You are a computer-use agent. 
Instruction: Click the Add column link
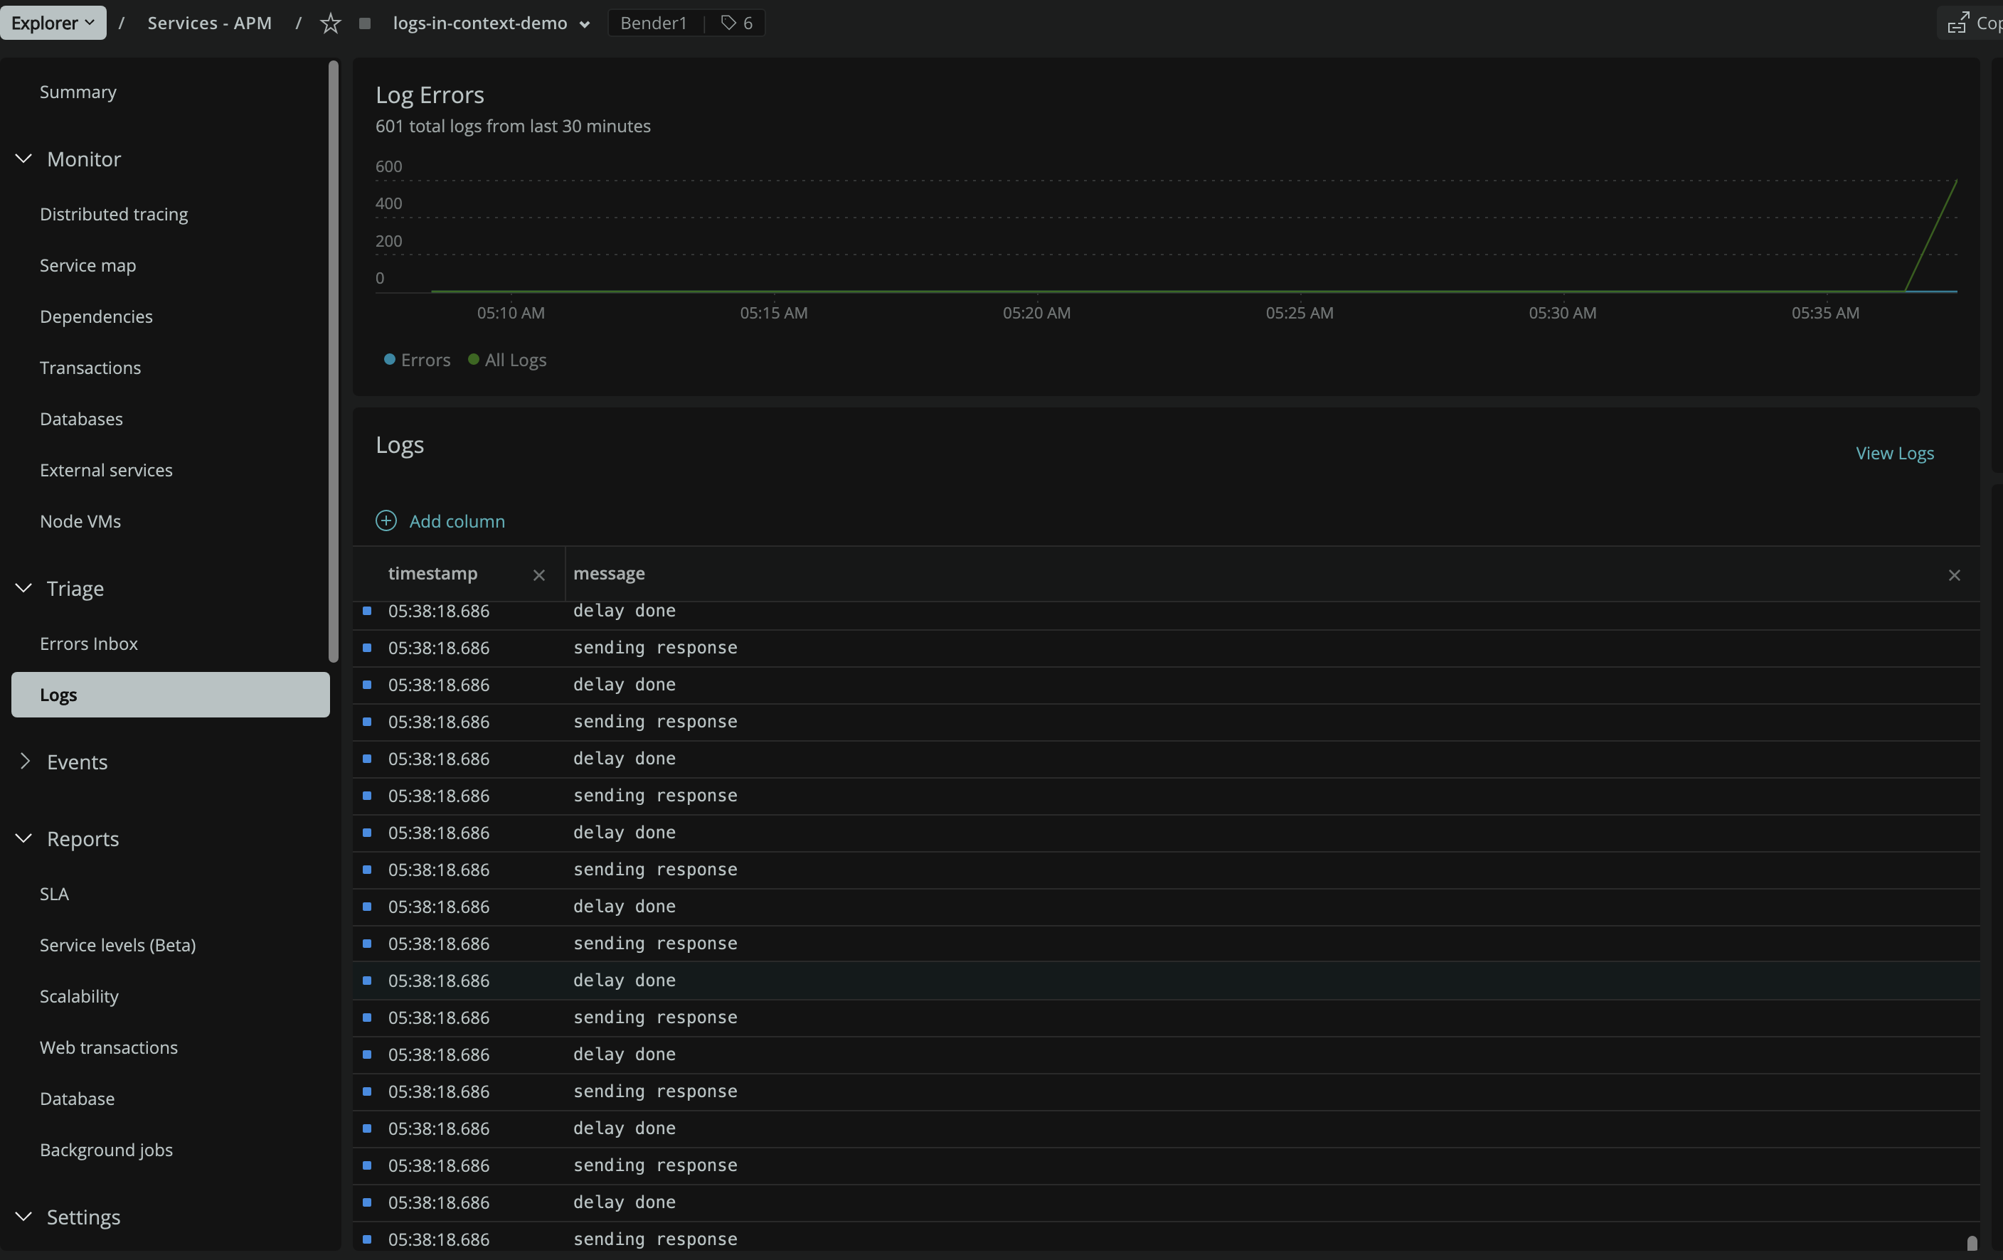pyautogui.click(x=457, y=520)
